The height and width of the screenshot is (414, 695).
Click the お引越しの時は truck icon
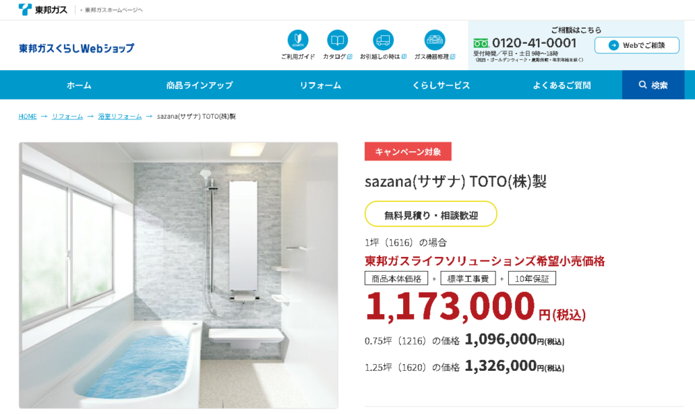383,40
